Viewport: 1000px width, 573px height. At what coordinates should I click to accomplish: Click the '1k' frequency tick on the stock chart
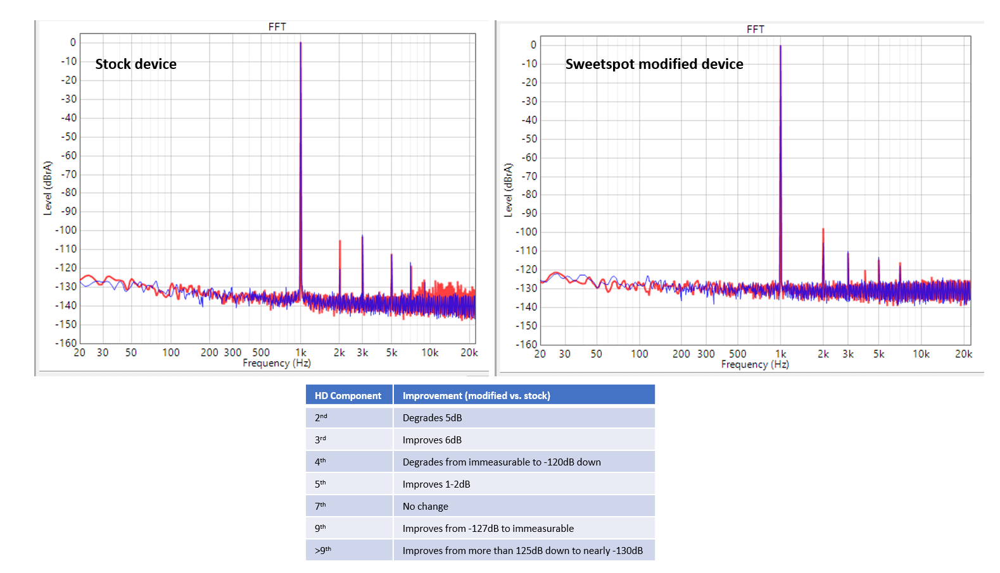click(x=301, y=352)
